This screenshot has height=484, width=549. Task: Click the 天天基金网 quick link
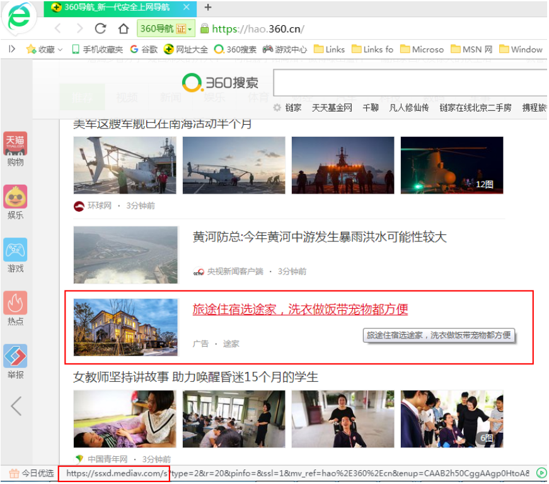click(332, 108)
